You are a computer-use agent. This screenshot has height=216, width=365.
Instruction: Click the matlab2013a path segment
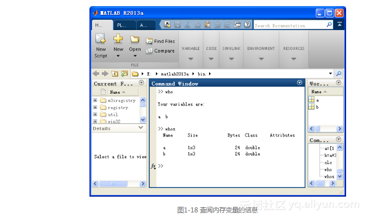click(175, 74)
